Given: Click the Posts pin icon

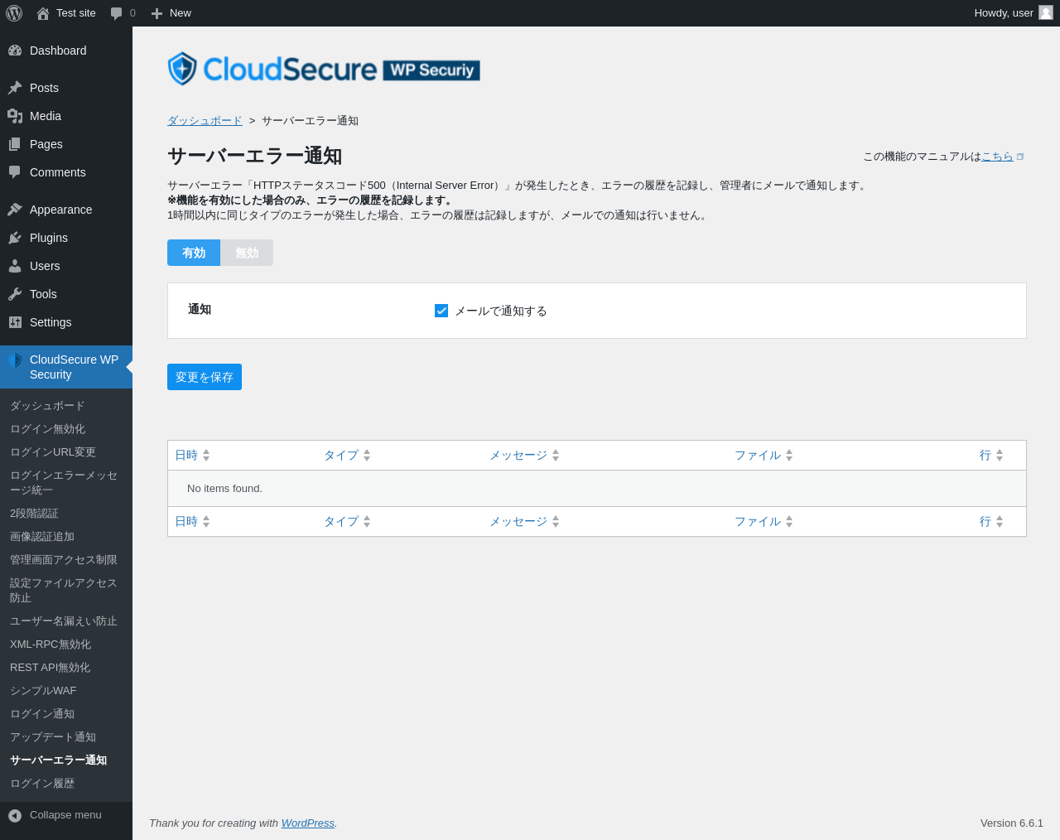Looking at the screenshot, I should (x=15, y=88).
